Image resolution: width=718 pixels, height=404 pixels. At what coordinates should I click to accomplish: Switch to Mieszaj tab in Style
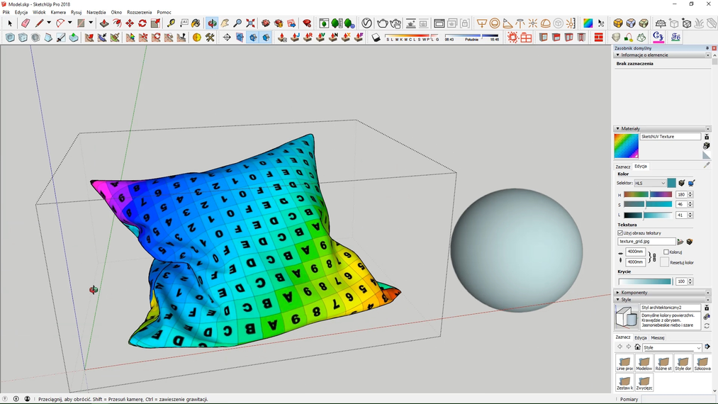(658, 337)
